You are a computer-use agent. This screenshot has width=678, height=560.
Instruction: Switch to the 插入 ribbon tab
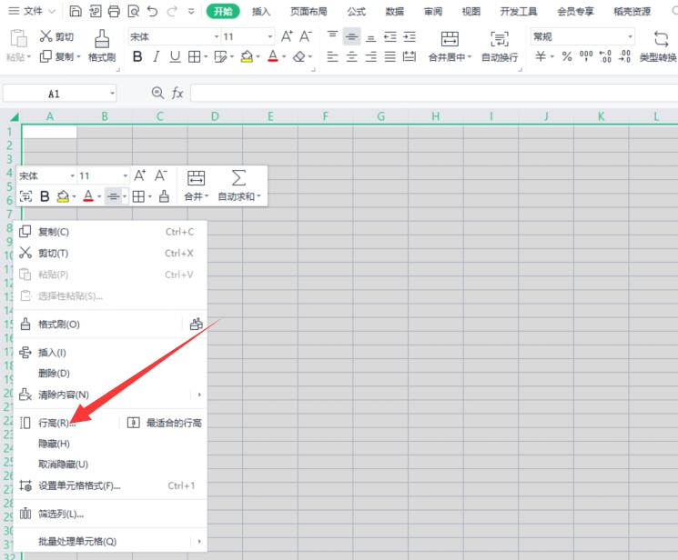click(261, 12)
